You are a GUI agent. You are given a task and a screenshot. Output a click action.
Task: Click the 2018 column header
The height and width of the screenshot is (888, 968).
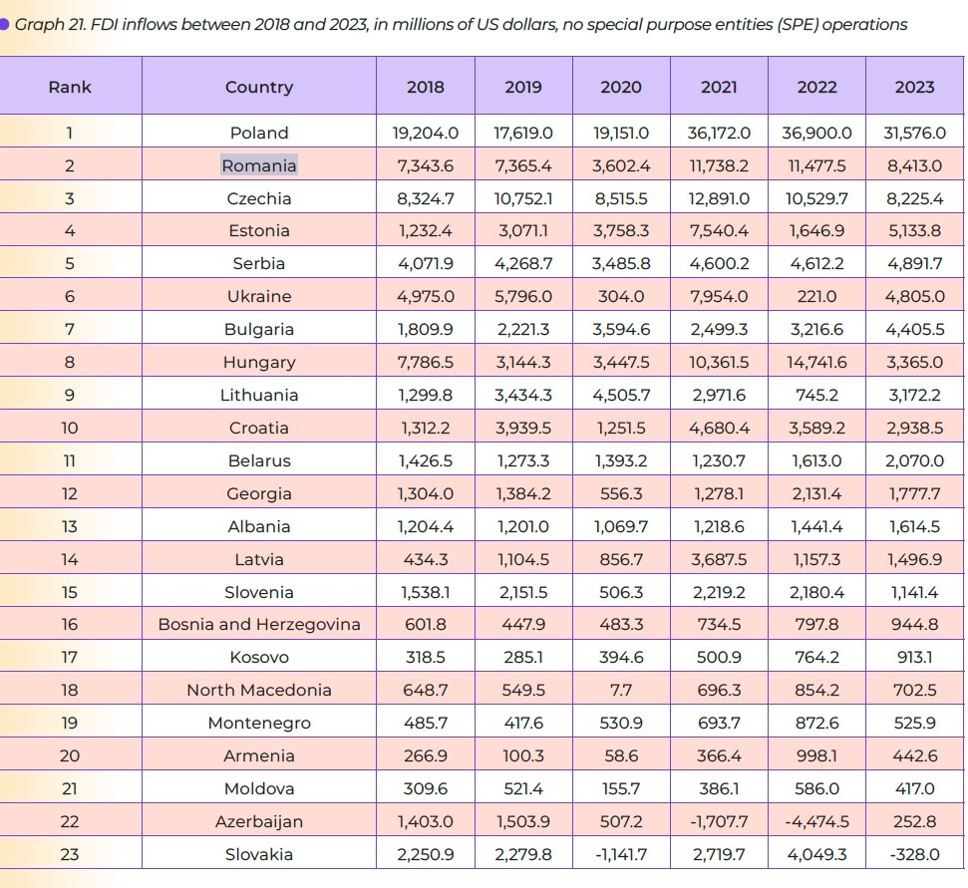pos(426,87)
